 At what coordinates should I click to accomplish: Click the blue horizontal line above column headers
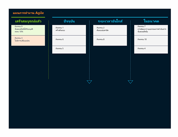coord(110,17)
